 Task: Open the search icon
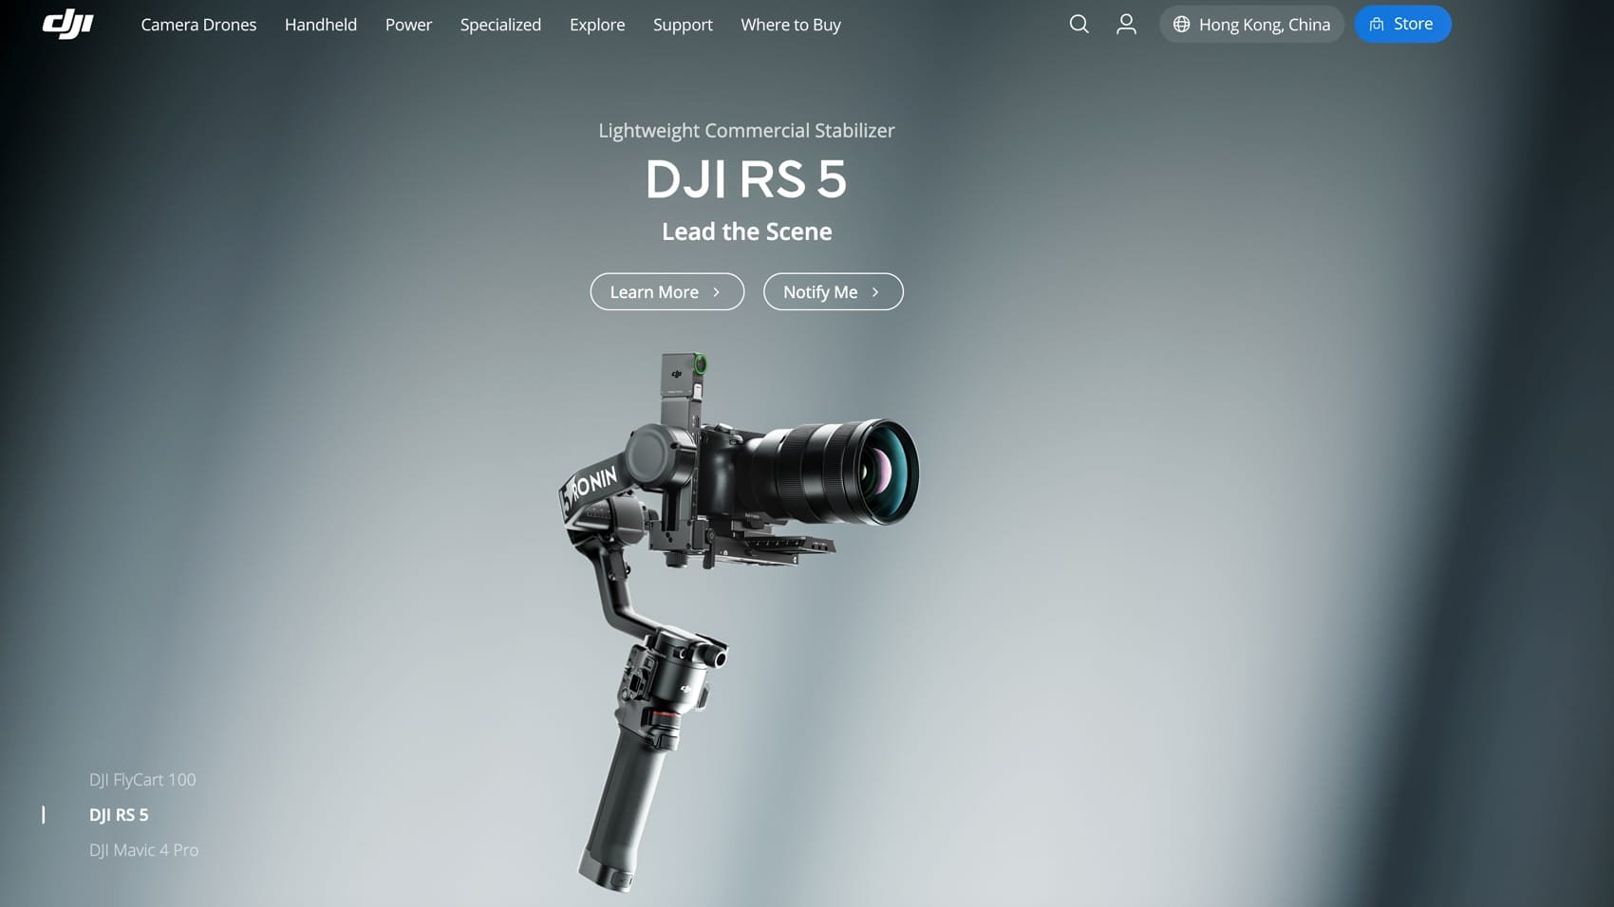(1079, 25)
